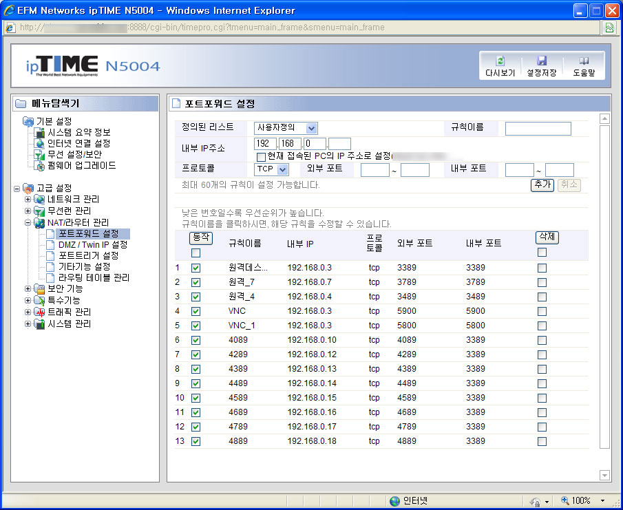Click the 네트워크 관리 folder icon
623x510 pixels.
(39, 199)
